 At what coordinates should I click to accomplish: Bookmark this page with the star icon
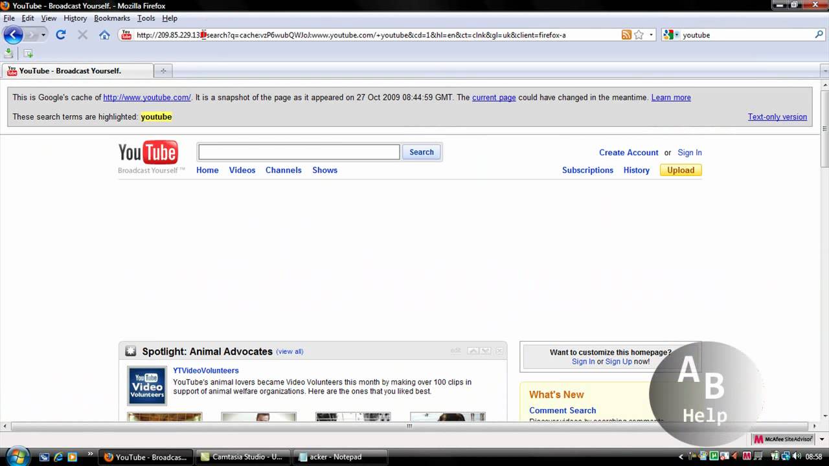coord(639,35)
